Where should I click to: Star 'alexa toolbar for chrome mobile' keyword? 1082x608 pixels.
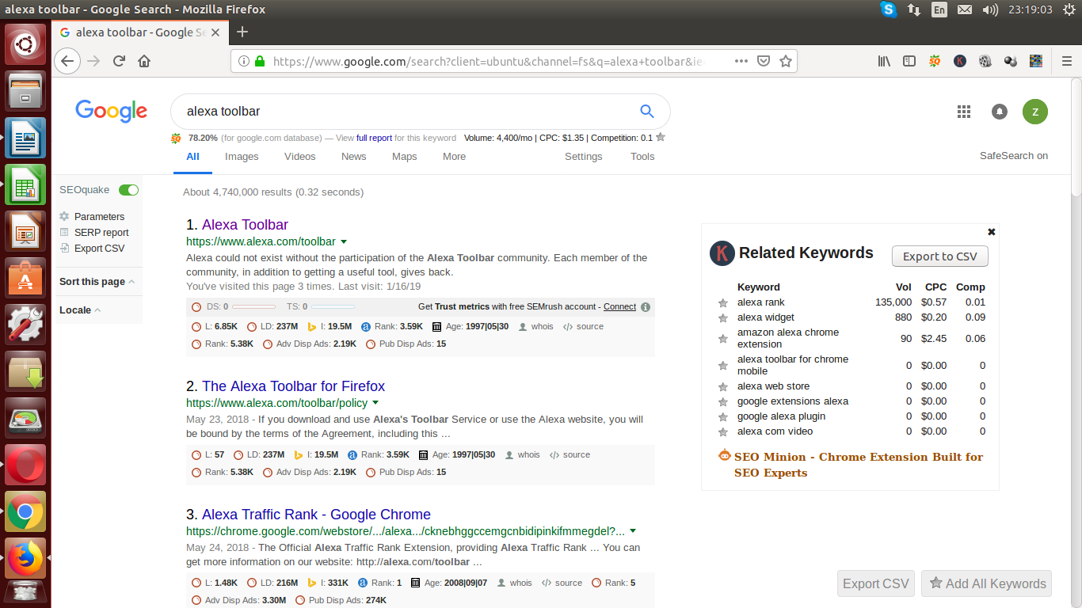coord(722,366)
